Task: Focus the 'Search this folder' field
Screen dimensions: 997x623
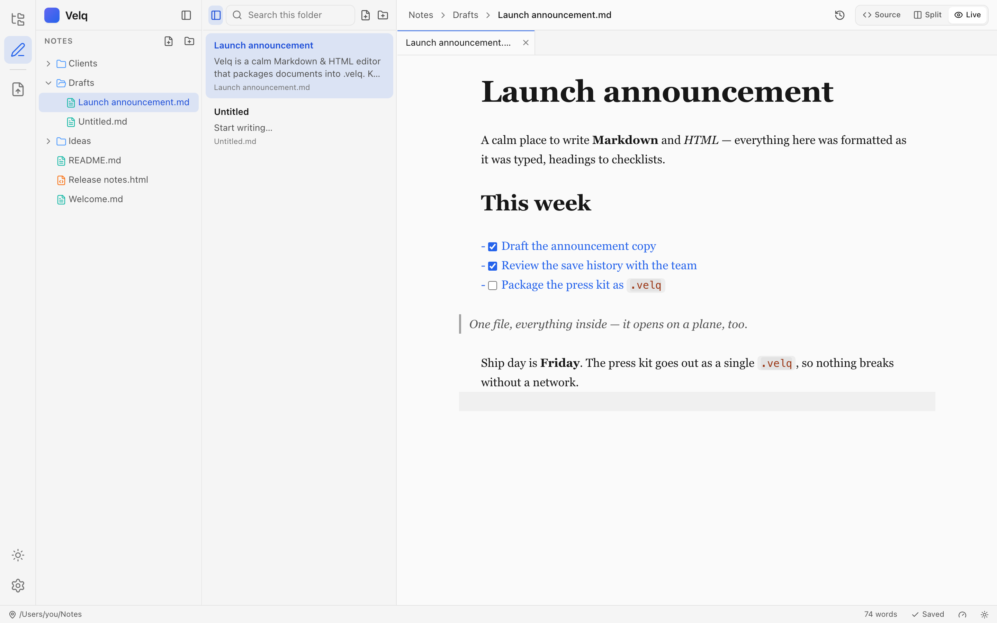Action: click(x=290, y=15)
